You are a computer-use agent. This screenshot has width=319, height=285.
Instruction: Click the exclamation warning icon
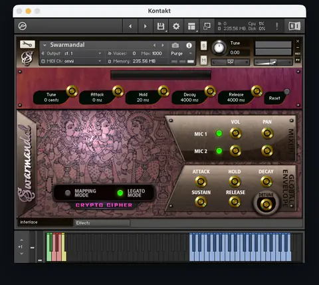click(x=277, y=26)
